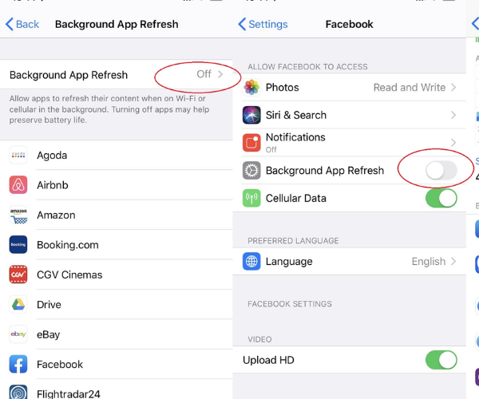Select the eBay app icon

(x=18, y=334)
